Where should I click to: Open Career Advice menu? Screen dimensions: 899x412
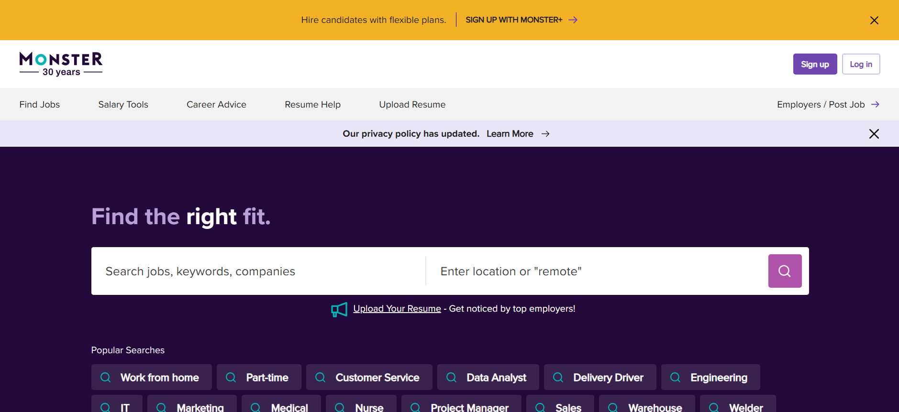(x=216, y=104)
